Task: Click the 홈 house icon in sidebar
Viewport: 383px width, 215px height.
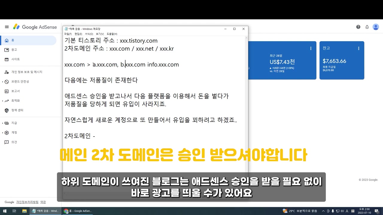Action: coord(7,40)
